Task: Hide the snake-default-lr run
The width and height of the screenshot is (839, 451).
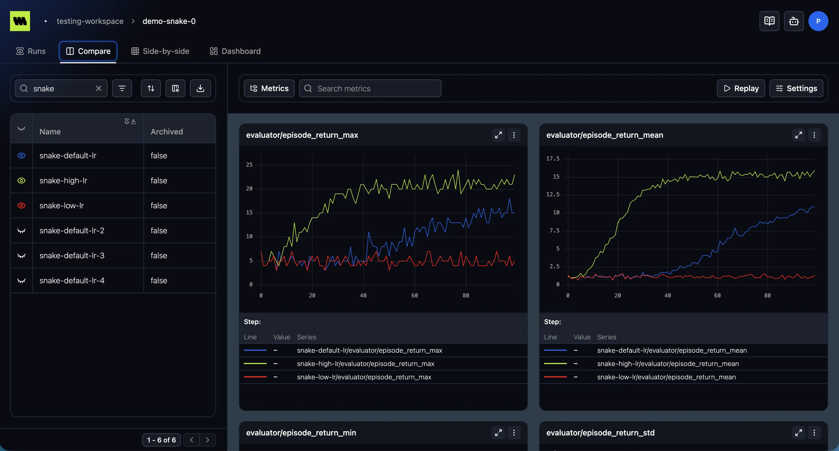Action: coord(21,156)
